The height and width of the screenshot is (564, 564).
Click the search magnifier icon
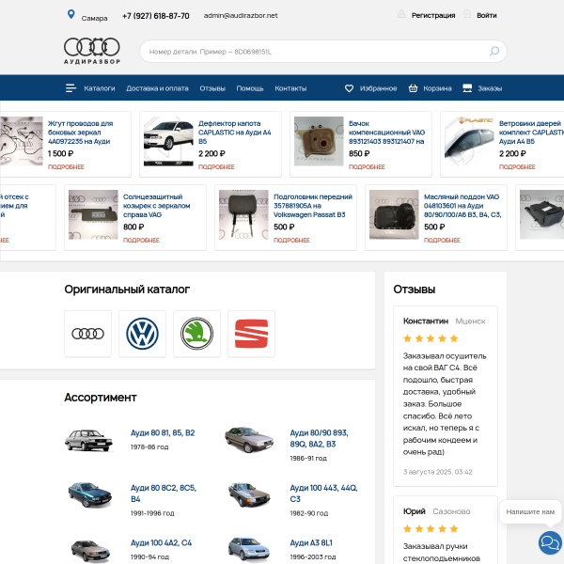click(494, 51)
